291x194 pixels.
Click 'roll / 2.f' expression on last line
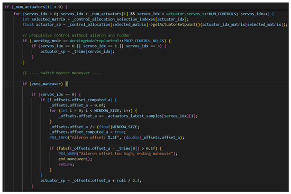click(x=128, y=180)
